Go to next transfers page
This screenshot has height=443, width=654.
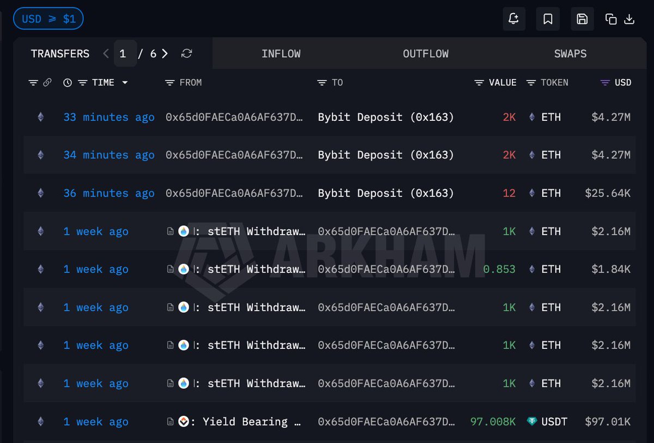(165, 53)
